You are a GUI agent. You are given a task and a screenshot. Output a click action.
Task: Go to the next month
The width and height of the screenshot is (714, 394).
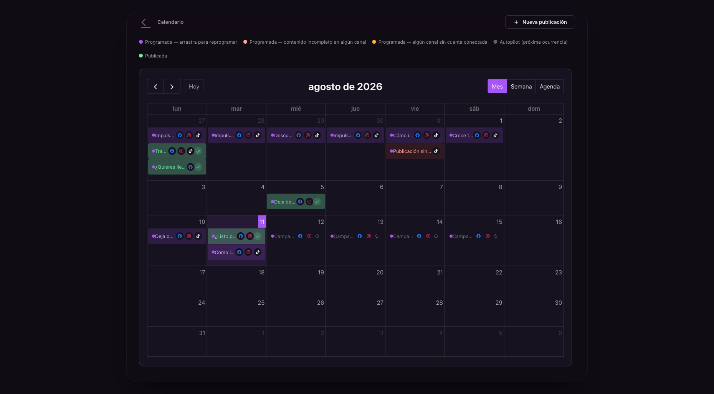[x=172, y=87]
